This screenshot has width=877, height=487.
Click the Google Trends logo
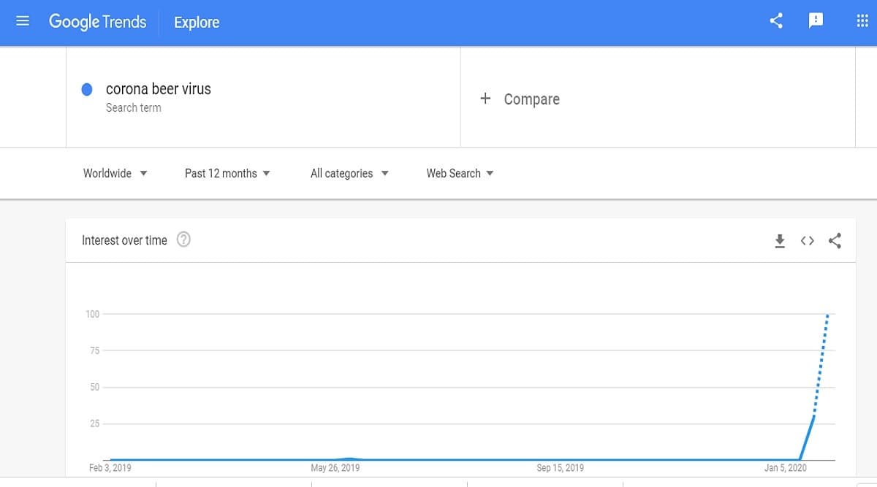tap(98, 22)
